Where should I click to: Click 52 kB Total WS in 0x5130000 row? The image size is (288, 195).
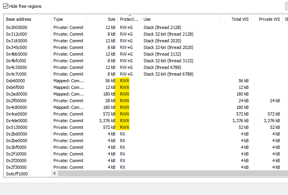click(243, 127)
